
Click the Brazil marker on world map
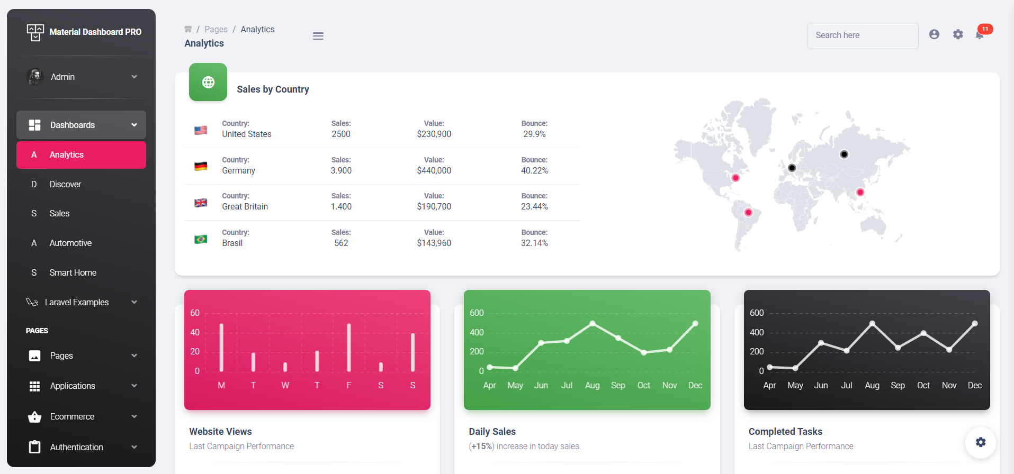tap(748, 213)
